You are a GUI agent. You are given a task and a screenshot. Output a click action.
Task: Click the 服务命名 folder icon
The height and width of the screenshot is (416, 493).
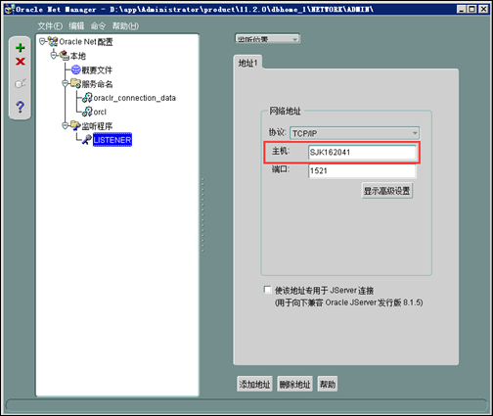pyautogui.click(x=75, y=83)
